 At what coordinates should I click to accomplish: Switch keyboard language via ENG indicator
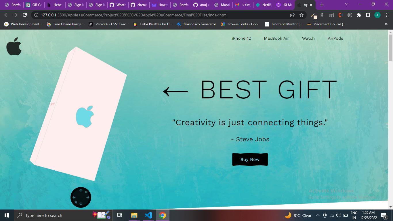[x=354, y=215]
